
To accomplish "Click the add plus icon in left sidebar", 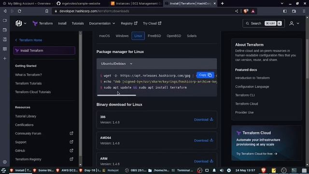I will click(5, 58).
